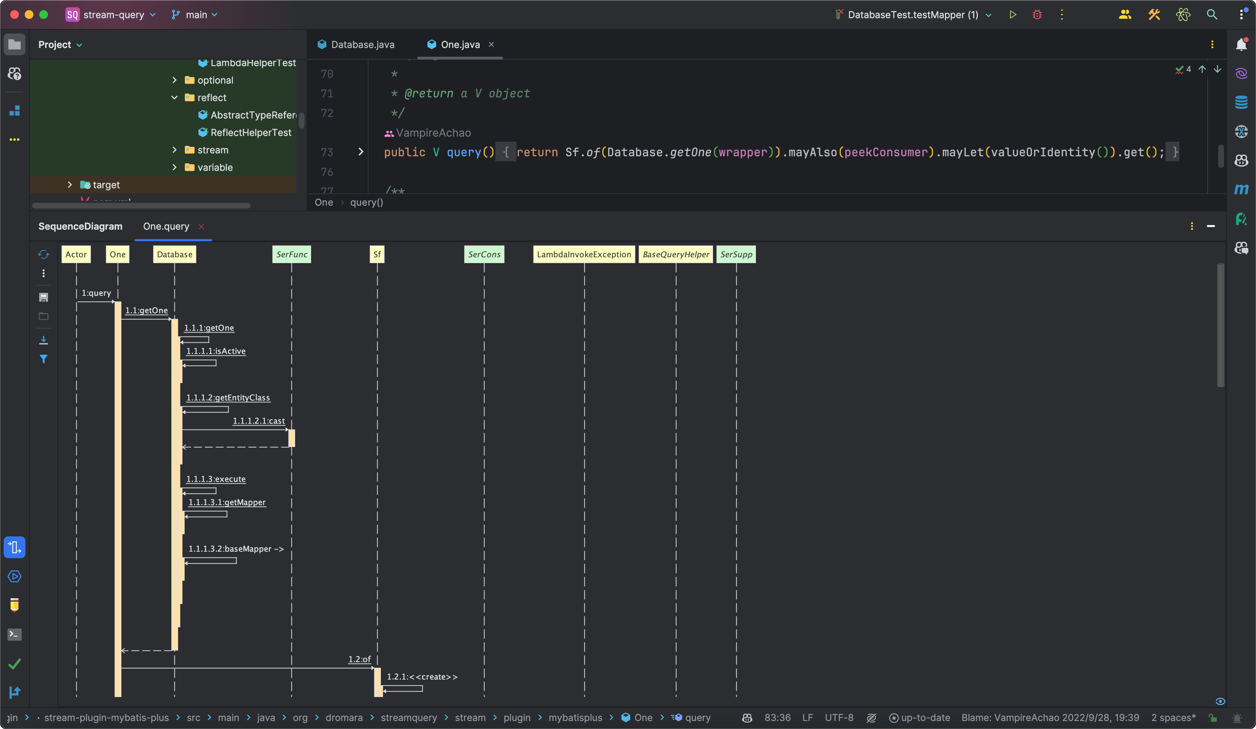The image size is (1256, 729).
Task: Click the filter icon in diagram toolbar
Action: [x=43, y=359]
